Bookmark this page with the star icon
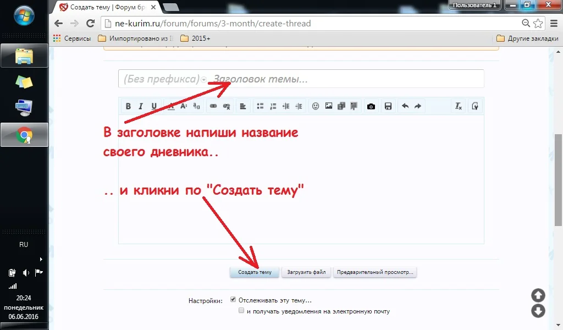 click(538, 23)
